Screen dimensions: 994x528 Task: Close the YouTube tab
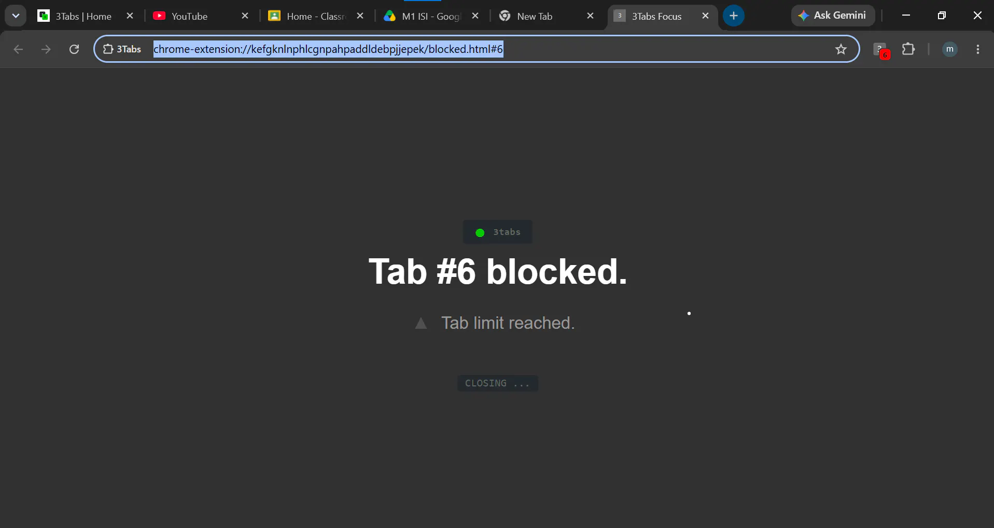[245, 16]
